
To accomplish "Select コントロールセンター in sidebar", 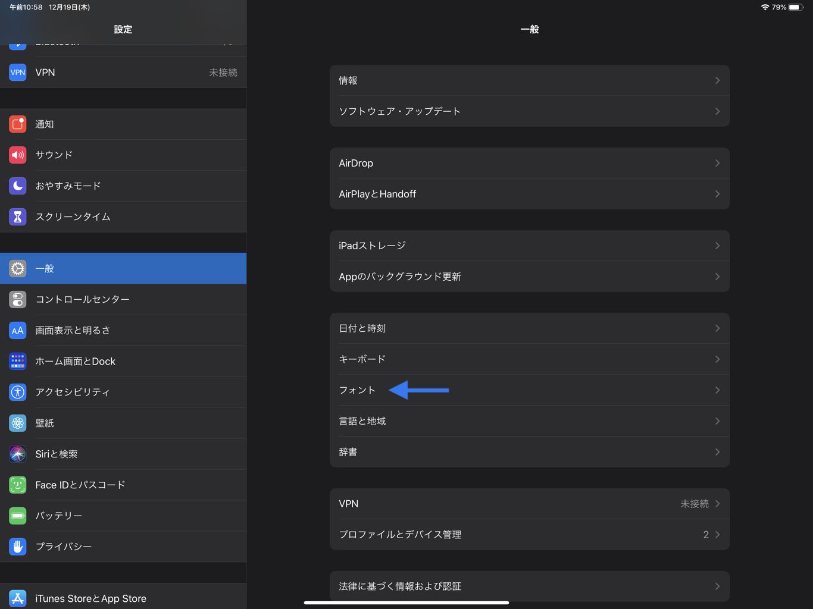I will [x=123, y=299].
